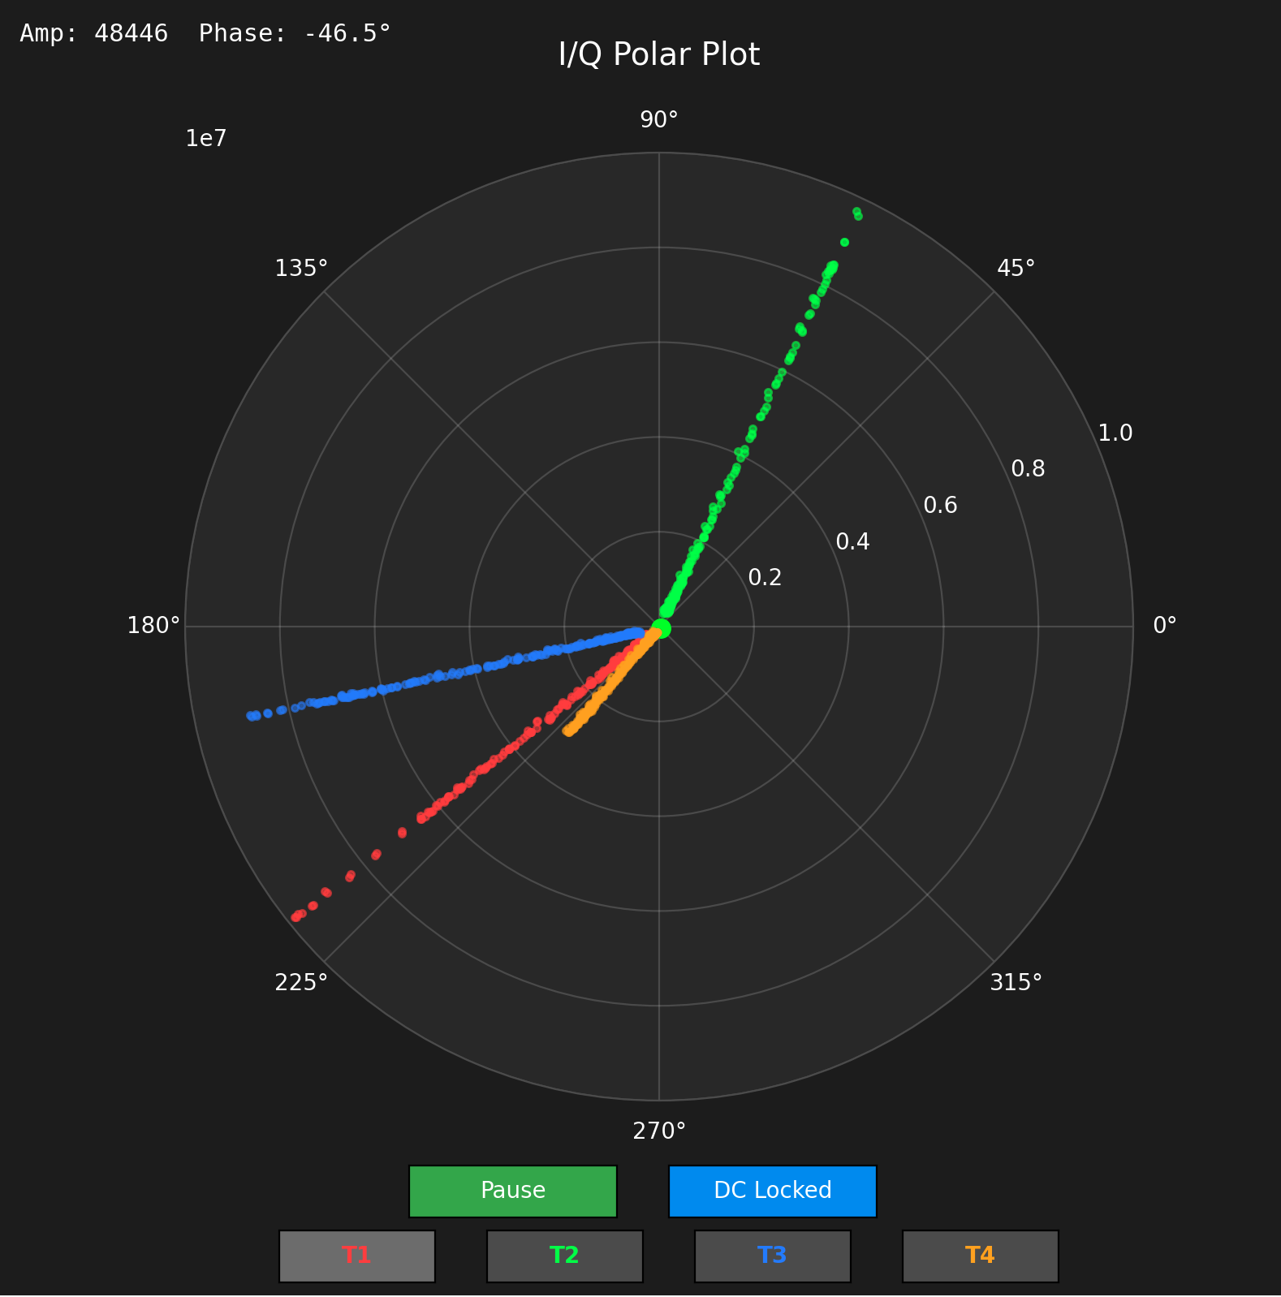Click the 180° angle label
Viewport: 1281px width, 1297px height.
154,625
